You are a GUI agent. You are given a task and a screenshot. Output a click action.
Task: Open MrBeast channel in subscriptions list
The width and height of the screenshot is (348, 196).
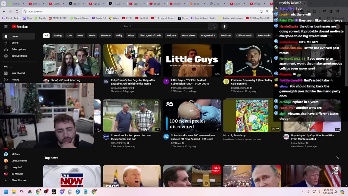click(18, 154)
